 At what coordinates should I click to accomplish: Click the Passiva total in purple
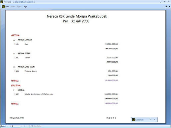point(111,103)
